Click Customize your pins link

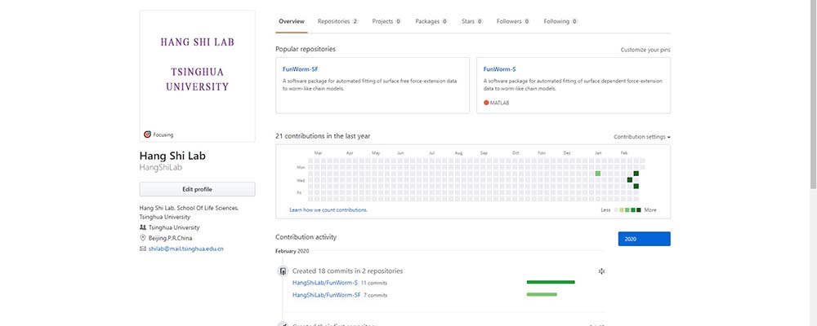pyautogui.click(x=645, y=50)
